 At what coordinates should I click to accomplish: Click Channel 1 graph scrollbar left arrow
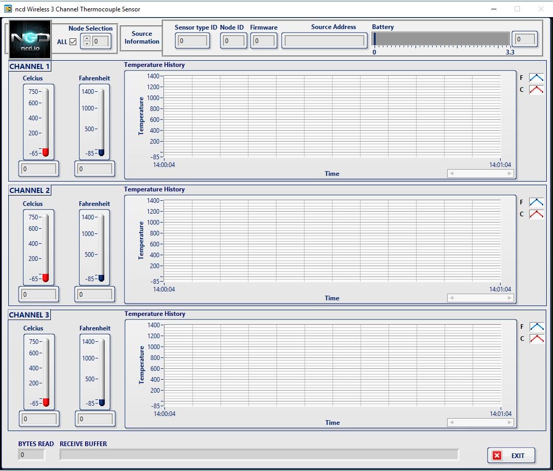(451, 173)
